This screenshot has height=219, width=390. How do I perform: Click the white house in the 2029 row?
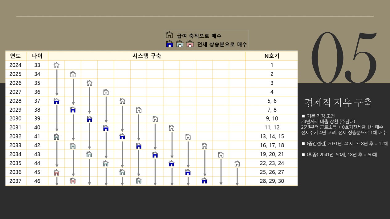click(x=139, y=110)
